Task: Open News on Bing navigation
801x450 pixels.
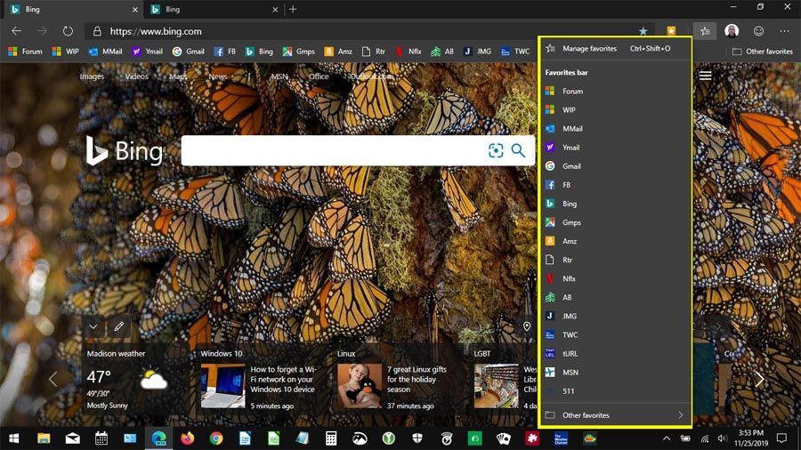Action: (x=218, y=76)
